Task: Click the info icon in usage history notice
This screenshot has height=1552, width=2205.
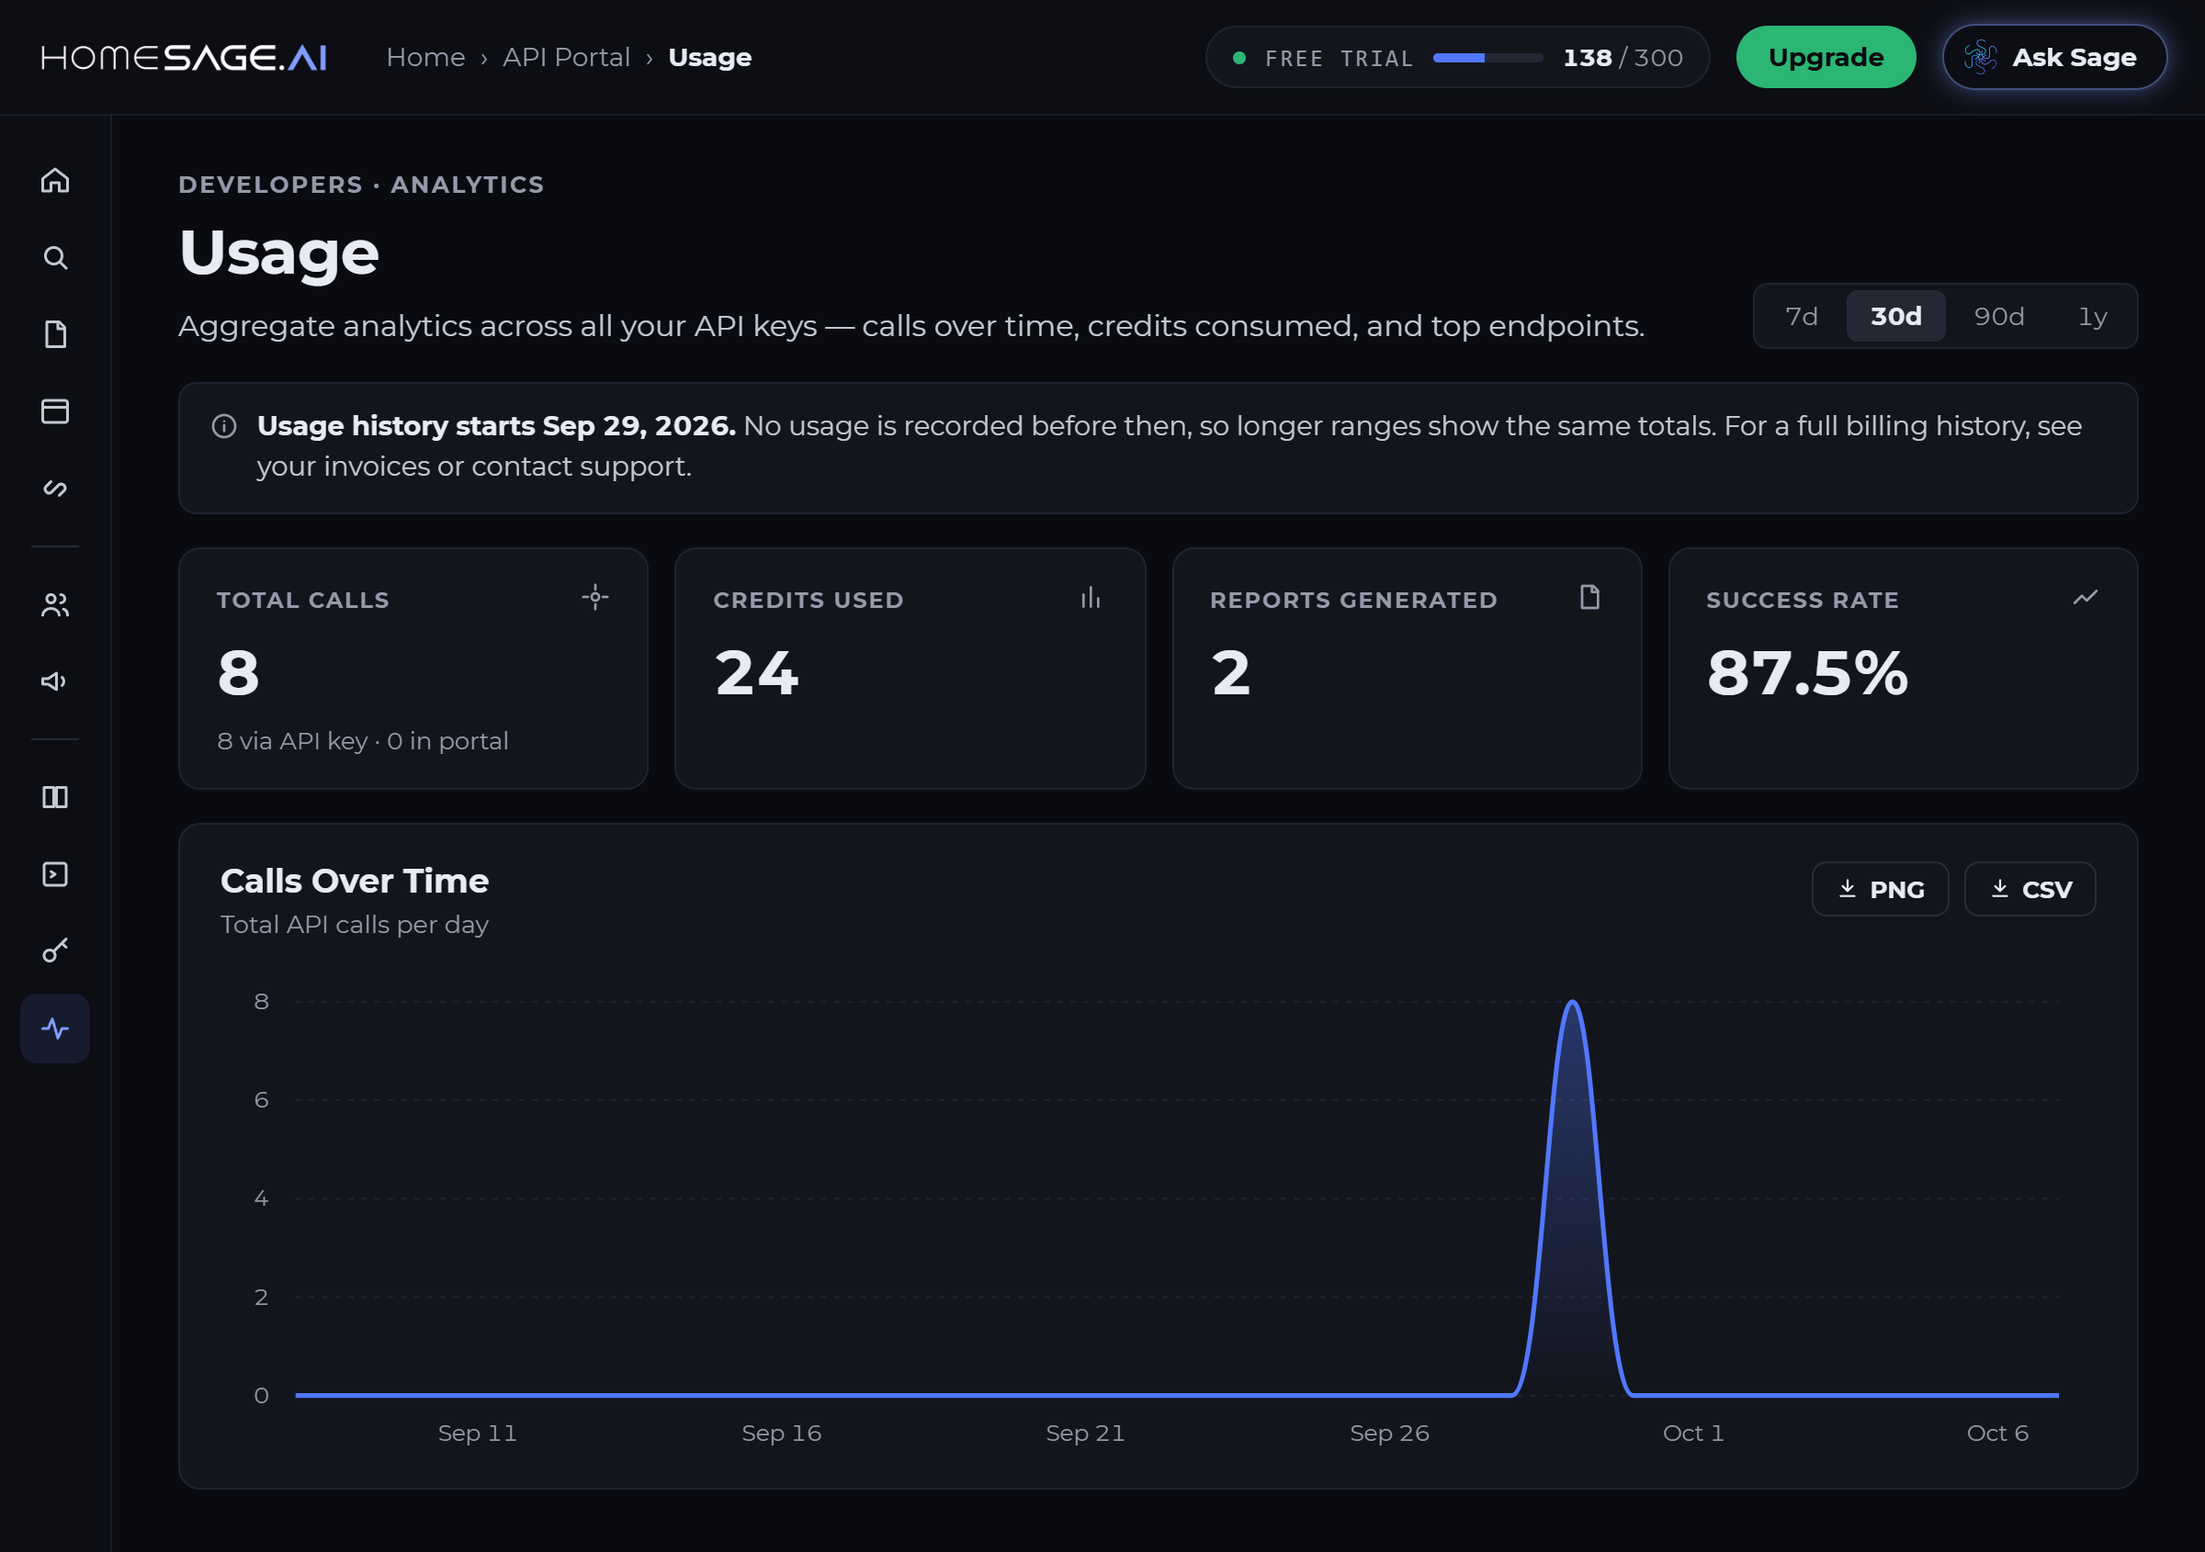Action: (224, 426)
